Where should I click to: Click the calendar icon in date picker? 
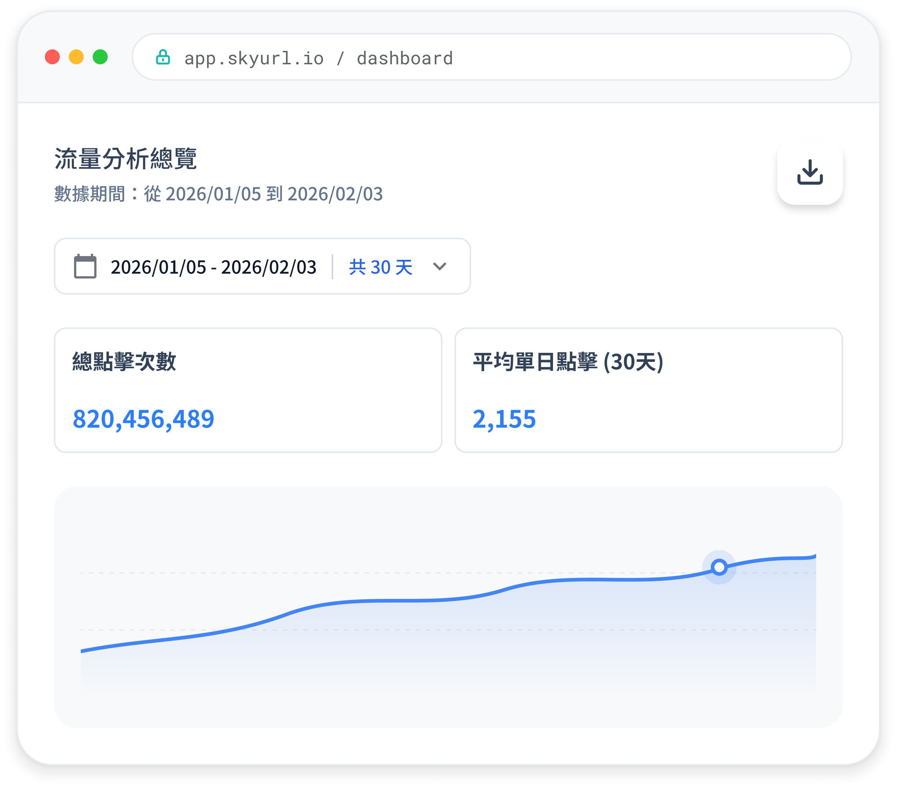[x=85, y=266]
